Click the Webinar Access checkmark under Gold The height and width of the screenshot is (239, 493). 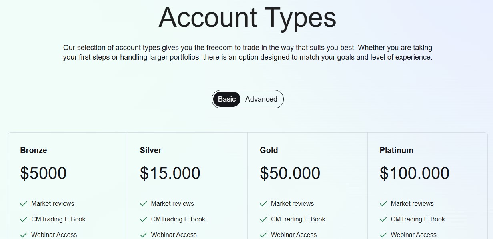click(x=263, y=235)
